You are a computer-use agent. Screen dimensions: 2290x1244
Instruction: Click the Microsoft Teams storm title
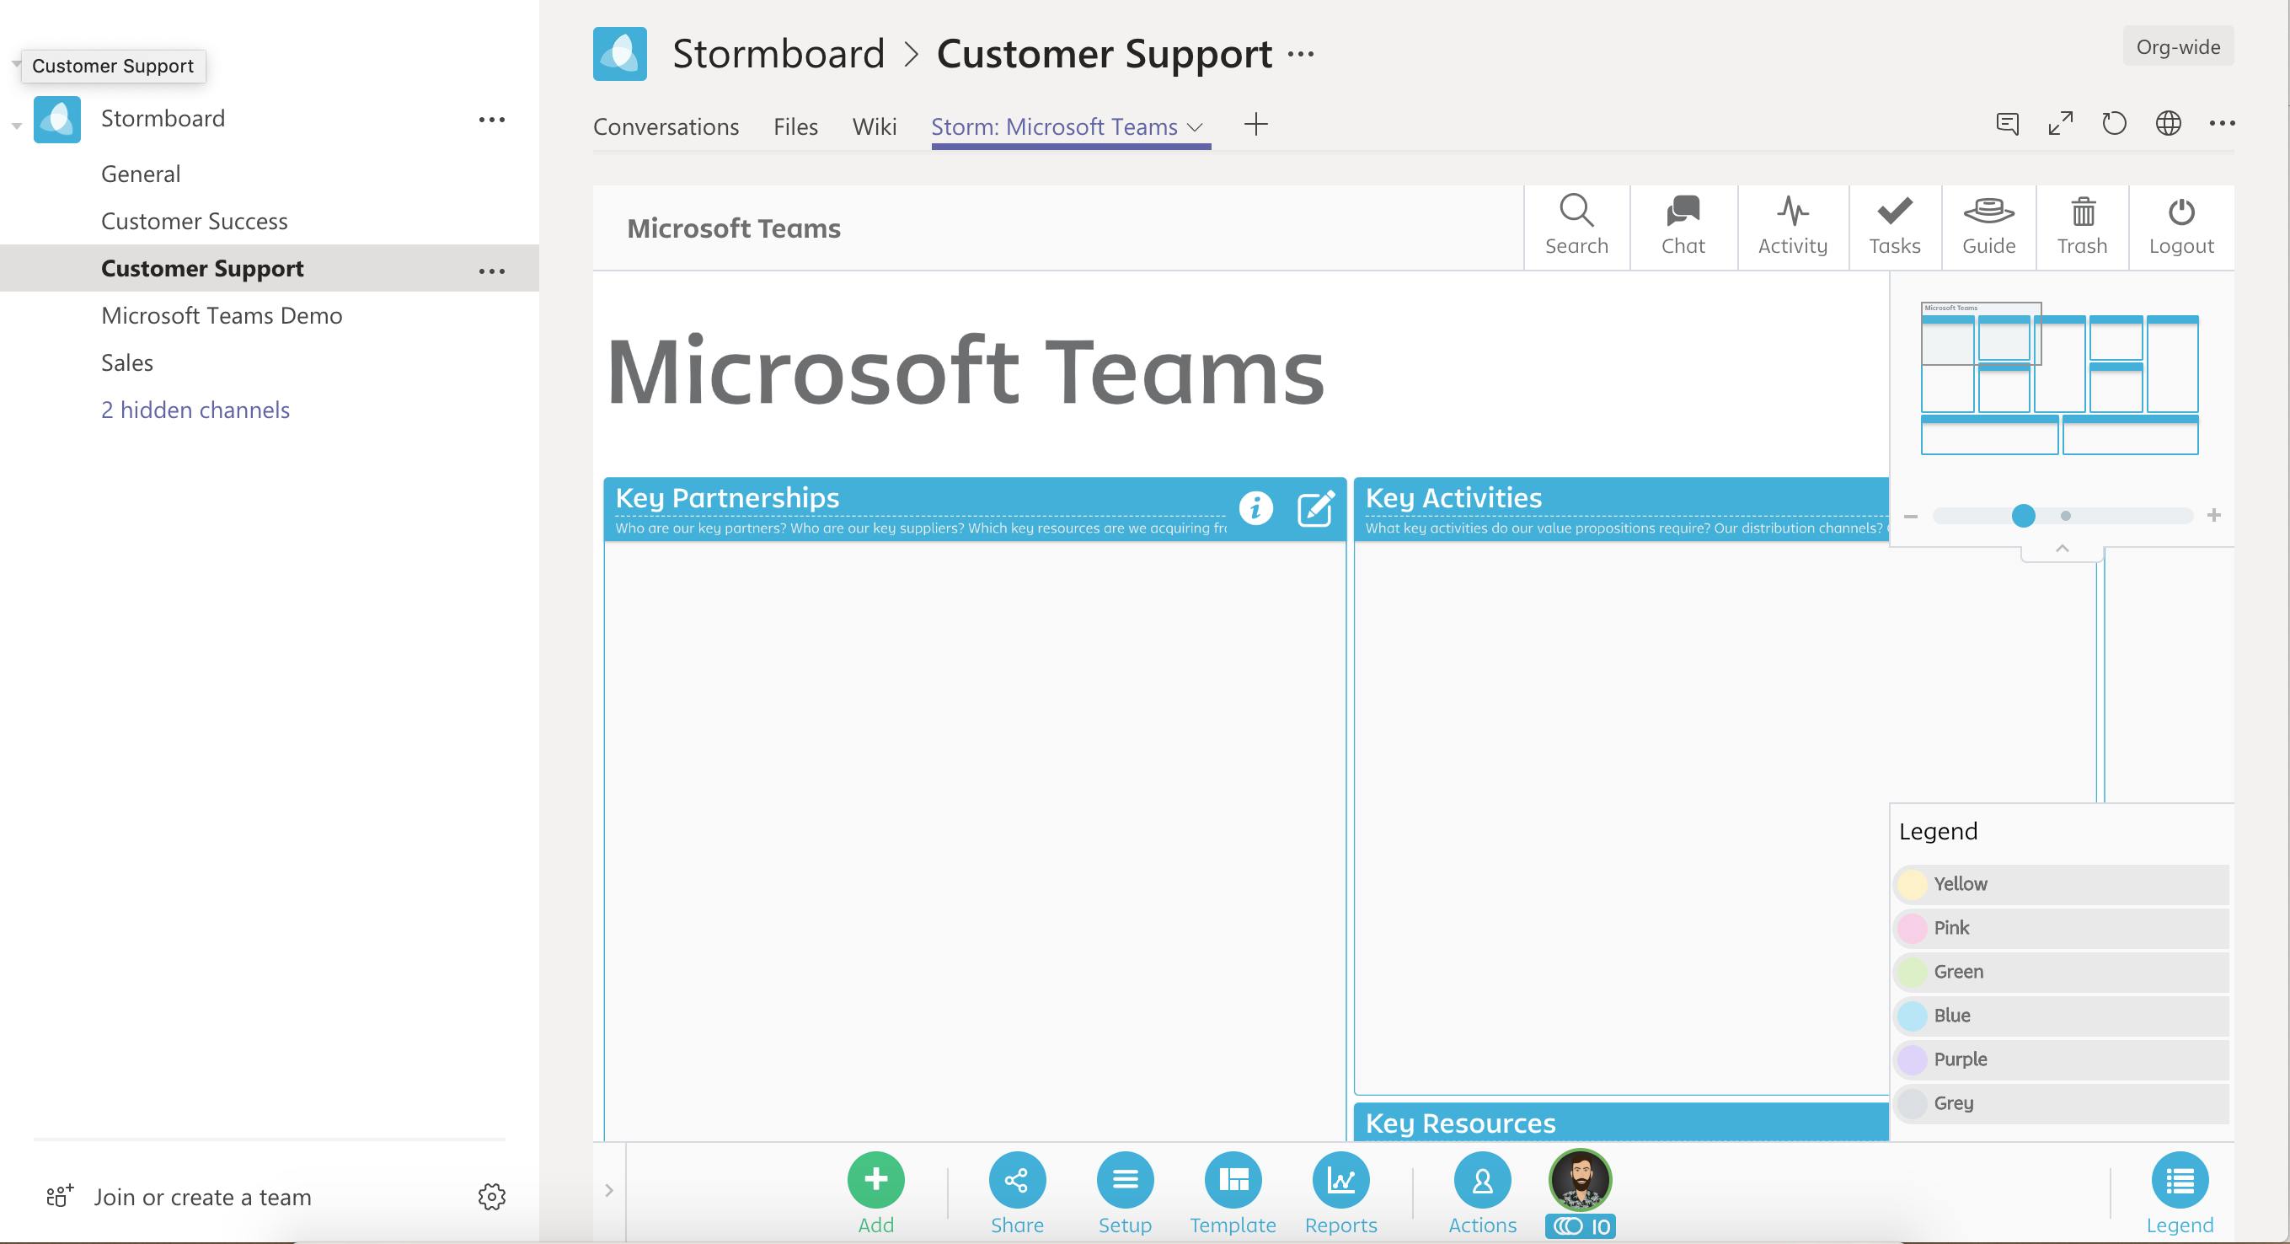pos(966,373)
